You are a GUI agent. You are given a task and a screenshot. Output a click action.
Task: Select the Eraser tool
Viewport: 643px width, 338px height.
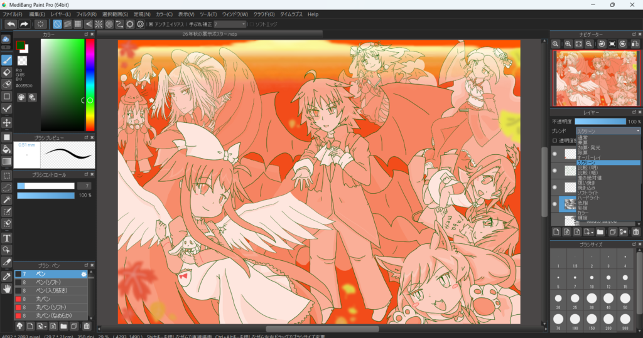point(6,73)
